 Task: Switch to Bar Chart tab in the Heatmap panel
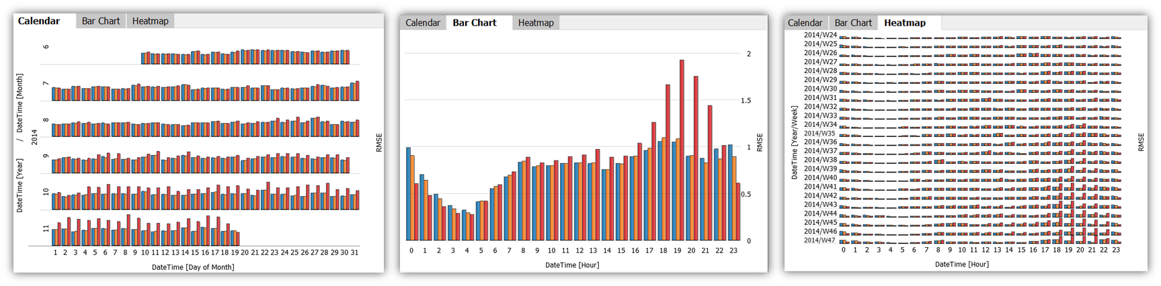point(853,23)
